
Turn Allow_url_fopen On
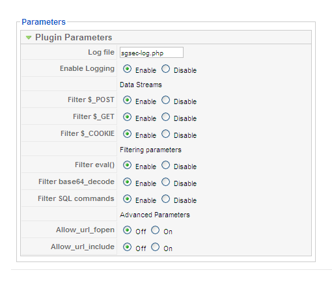pyautogui.click(x=156, y=230)
